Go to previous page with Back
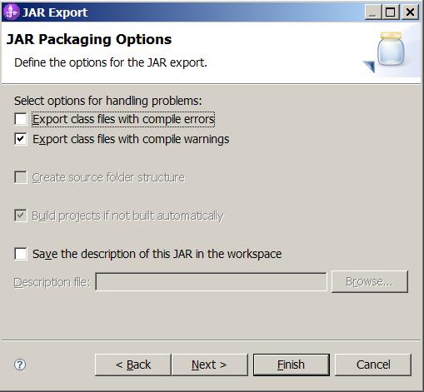The height and width of the screenshot is (392, 424). click(133, 365)
